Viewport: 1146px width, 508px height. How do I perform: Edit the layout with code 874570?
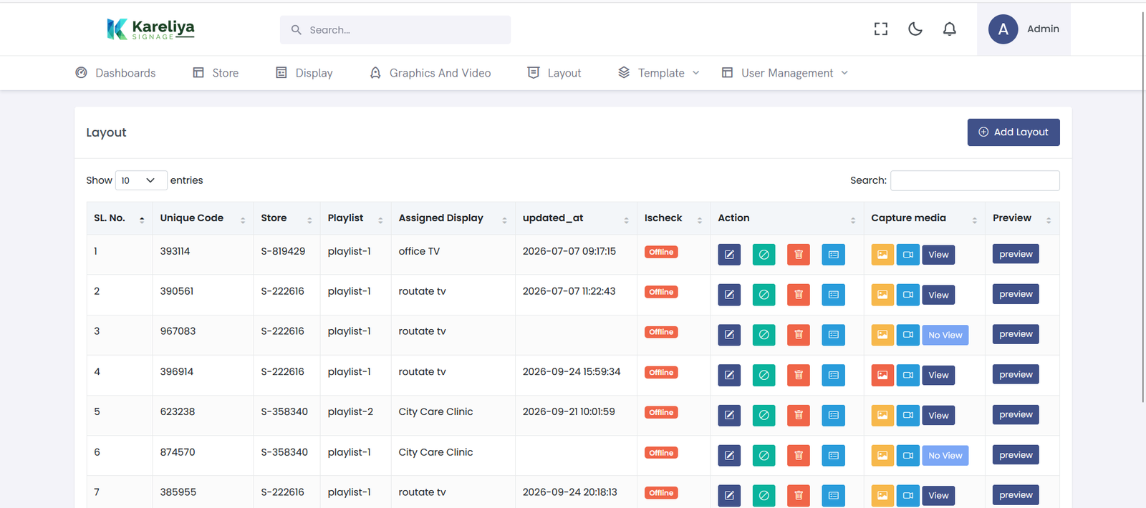point(729,455)
